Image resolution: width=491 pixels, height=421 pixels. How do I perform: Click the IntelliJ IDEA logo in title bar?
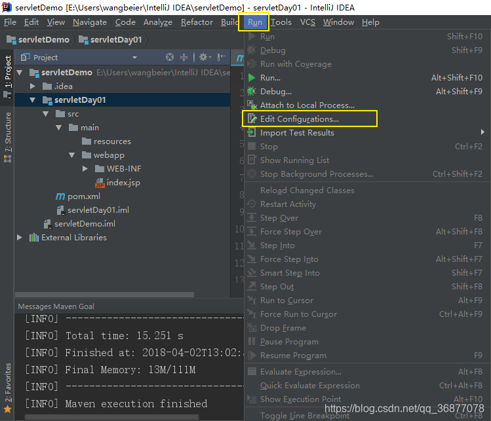click(x=7, y=7)
